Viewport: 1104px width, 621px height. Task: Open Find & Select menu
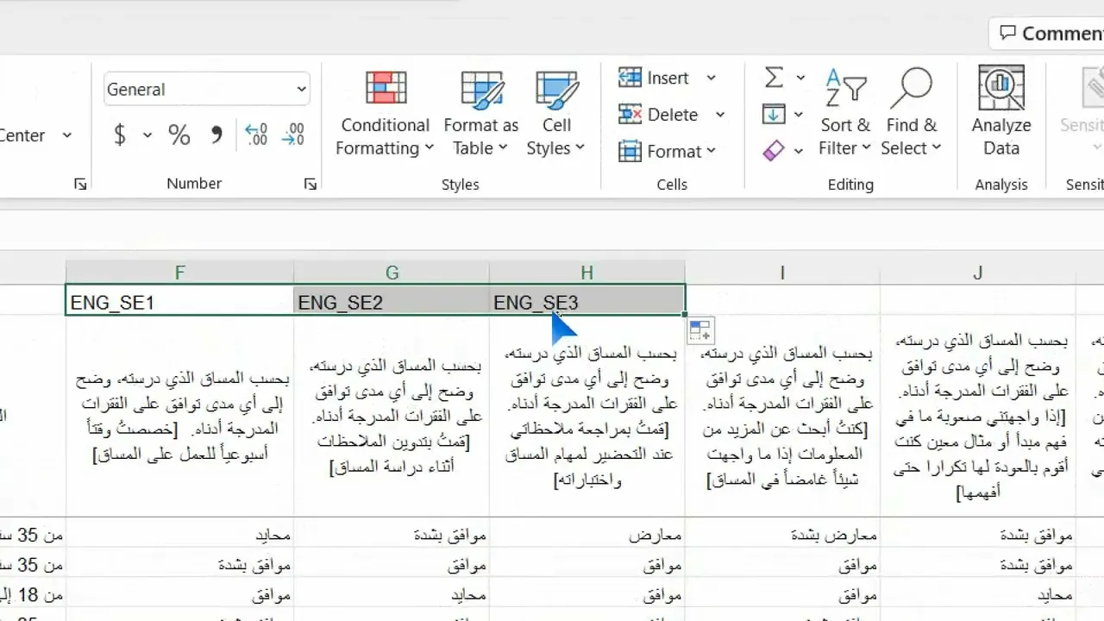click(910, 114)
